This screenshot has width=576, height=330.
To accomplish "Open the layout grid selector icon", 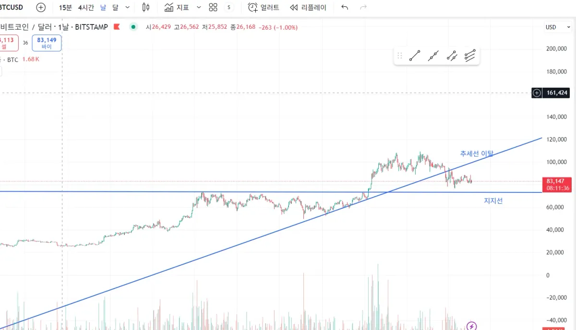I will (213, 7).
